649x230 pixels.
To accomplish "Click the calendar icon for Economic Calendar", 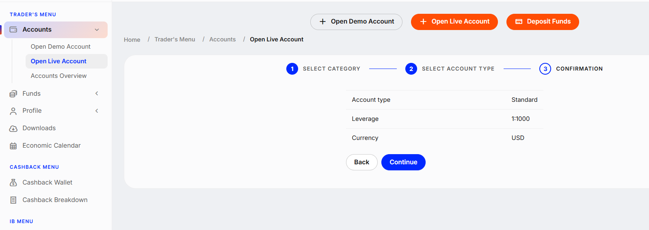I will [x=13, y=146].
